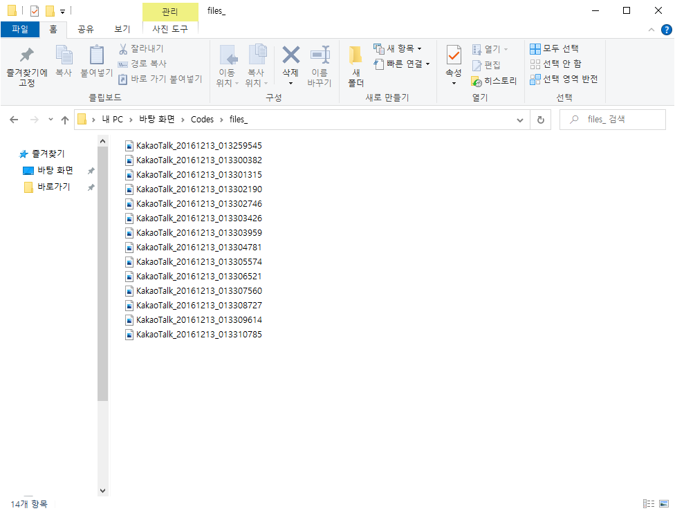The image size is (675, 513).
Task: Go back with the left arrow
Action: [14, 120]
